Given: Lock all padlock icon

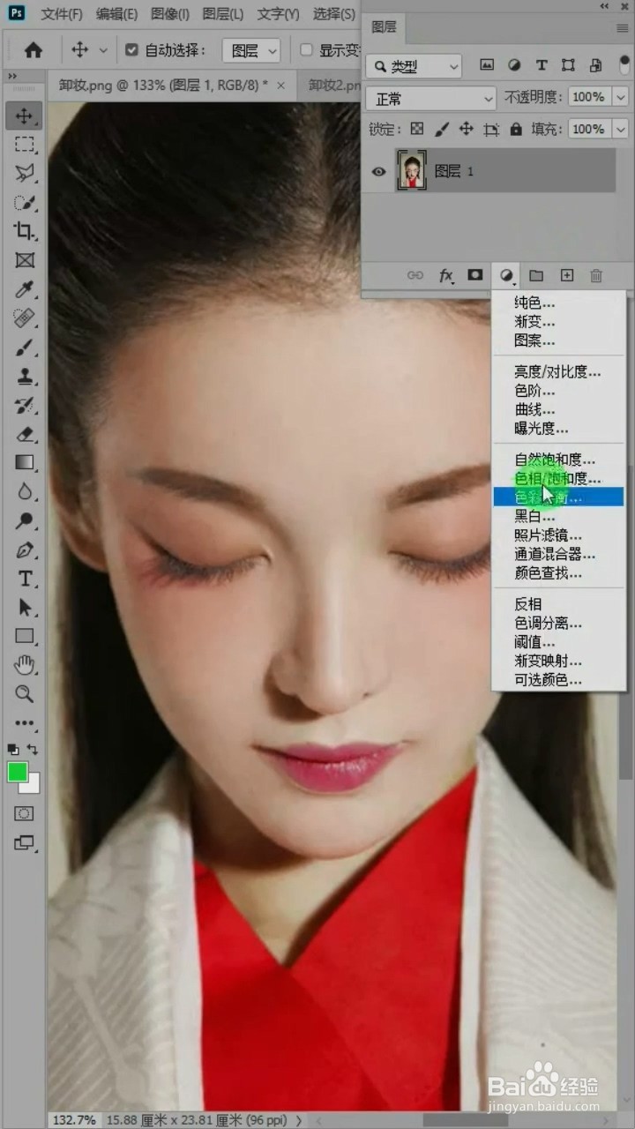Looking at the screenshot, I should [516, 129].
